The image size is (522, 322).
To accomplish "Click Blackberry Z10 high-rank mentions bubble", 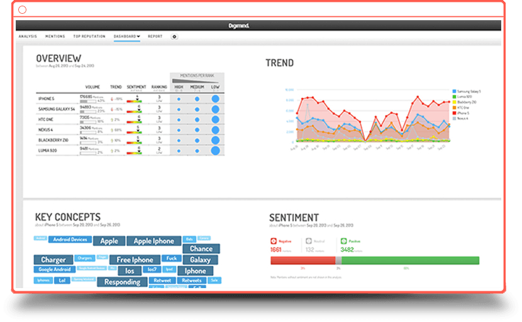I will click(x=179, y=141).
